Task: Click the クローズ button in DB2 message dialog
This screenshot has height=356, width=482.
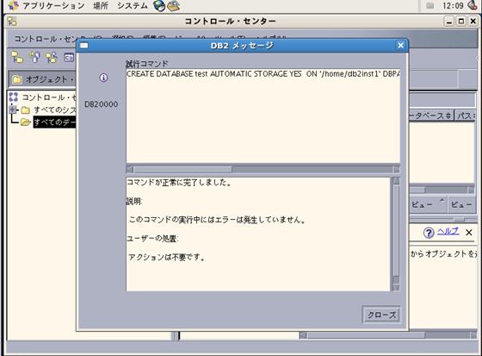Action: point(381,315)
